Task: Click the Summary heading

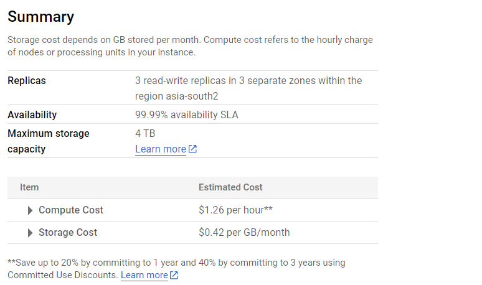Action: click(41, 17)
